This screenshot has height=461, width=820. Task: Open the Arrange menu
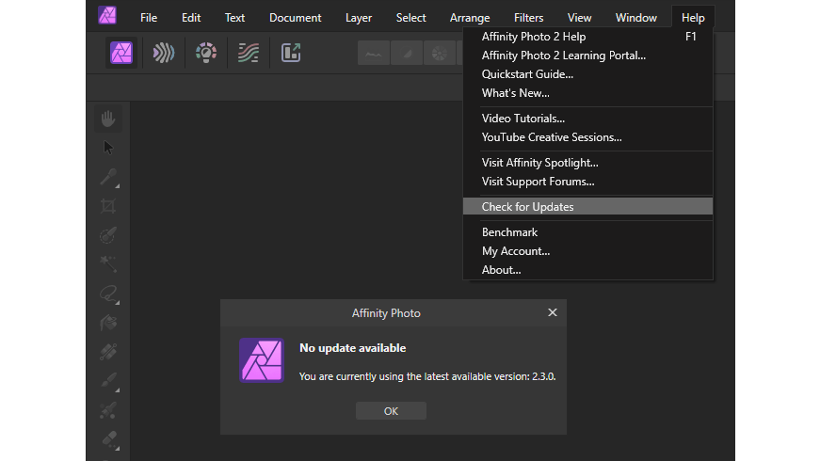point(470,18)
